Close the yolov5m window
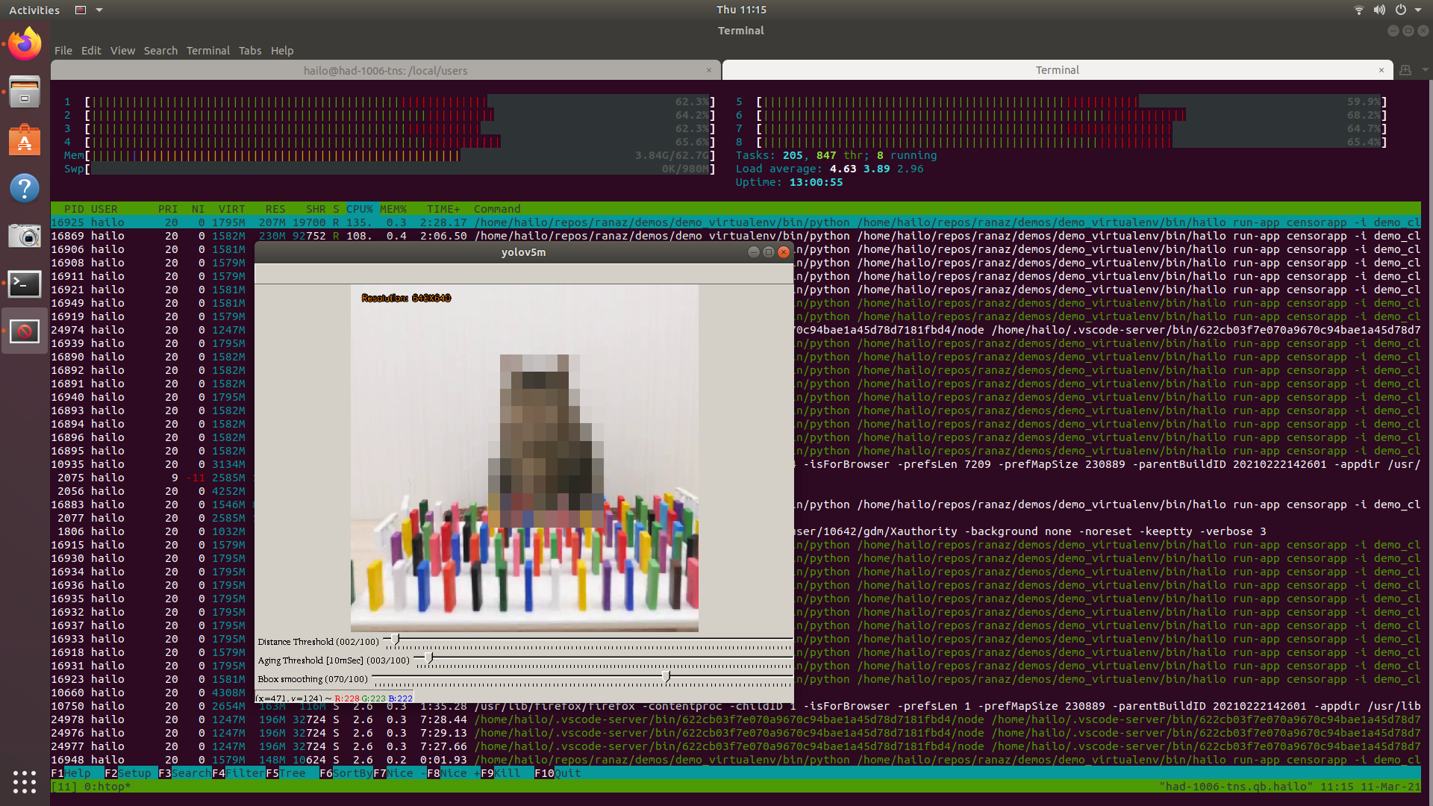Screen dimensions: 1433x806 point(784,252)
